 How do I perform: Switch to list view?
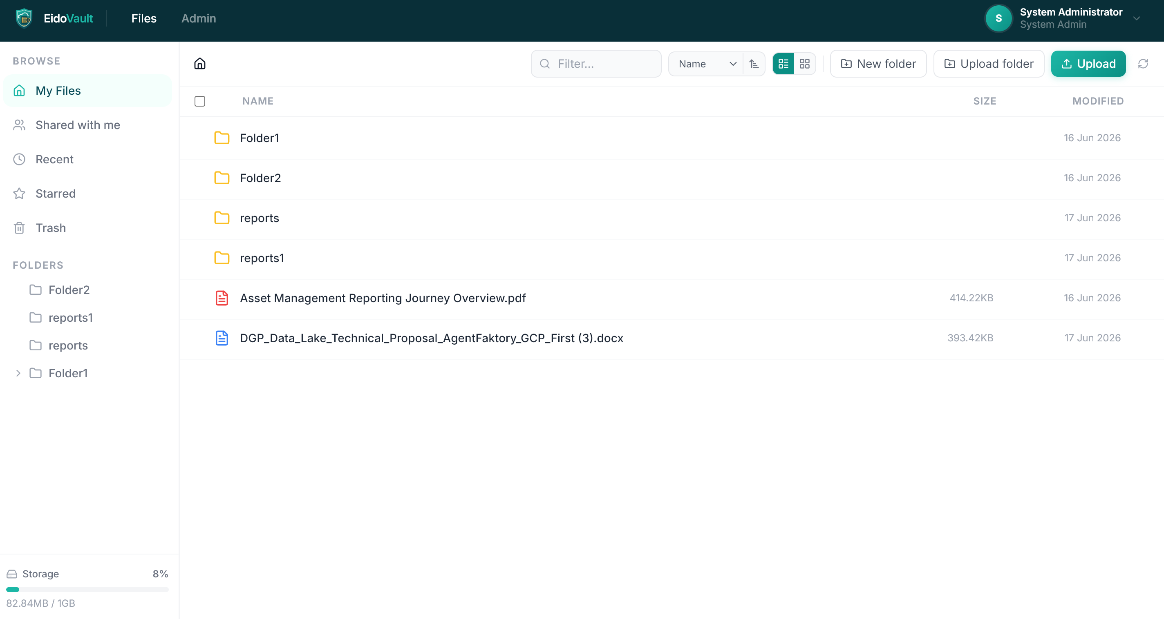[x=783, y=64]
